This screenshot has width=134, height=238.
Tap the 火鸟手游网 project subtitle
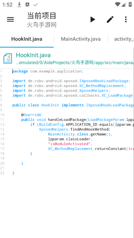point(42,25)
